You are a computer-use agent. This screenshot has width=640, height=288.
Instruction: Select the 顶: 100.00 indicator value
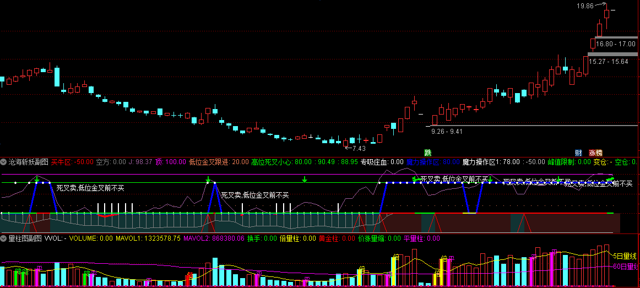tap(170, 162)
